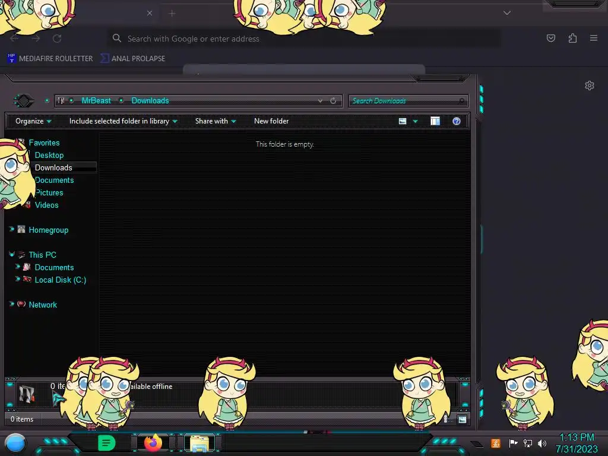The height and width of the screenshot is (456, 608).
Task: Close the current Firefox tab
Action: point(150,13)
